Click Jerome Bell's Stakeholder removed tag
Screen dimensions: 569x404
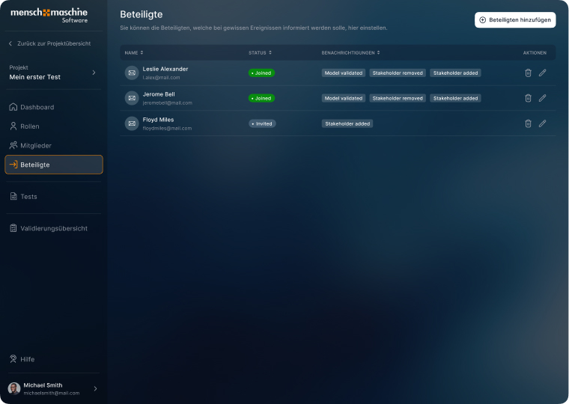tap(398, 98)
